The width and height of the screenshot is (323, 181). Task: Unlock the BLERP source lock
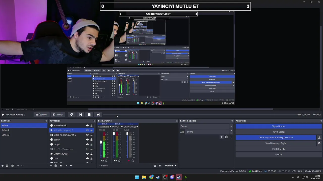(91, 140)
